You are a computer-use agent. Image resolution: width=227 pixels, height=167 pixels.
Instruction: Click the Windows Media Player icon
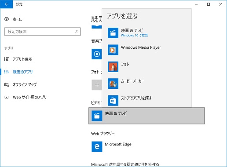[113, 50]
